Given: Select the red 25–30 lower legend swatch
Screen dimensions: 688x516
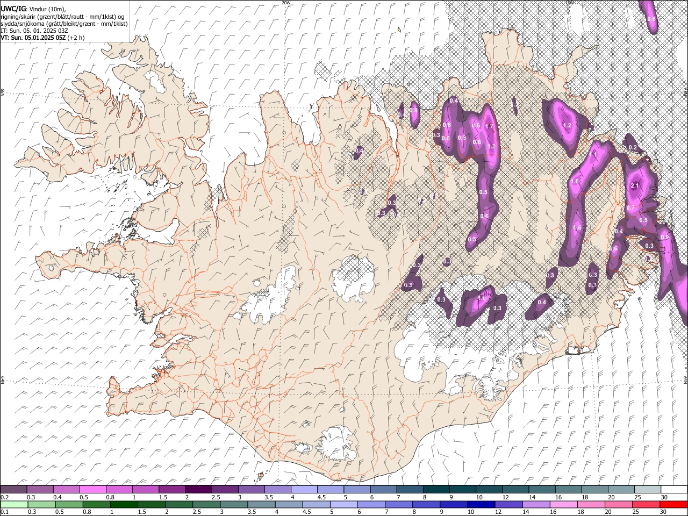Looking at the screenshot, I should 646,504.
